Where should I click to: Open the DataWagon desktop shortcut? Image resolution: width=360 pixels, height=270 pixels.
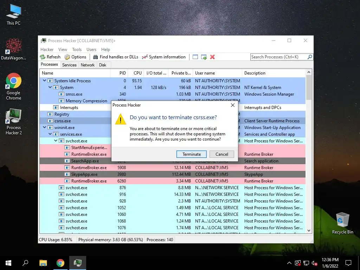(x=14, y=49)
